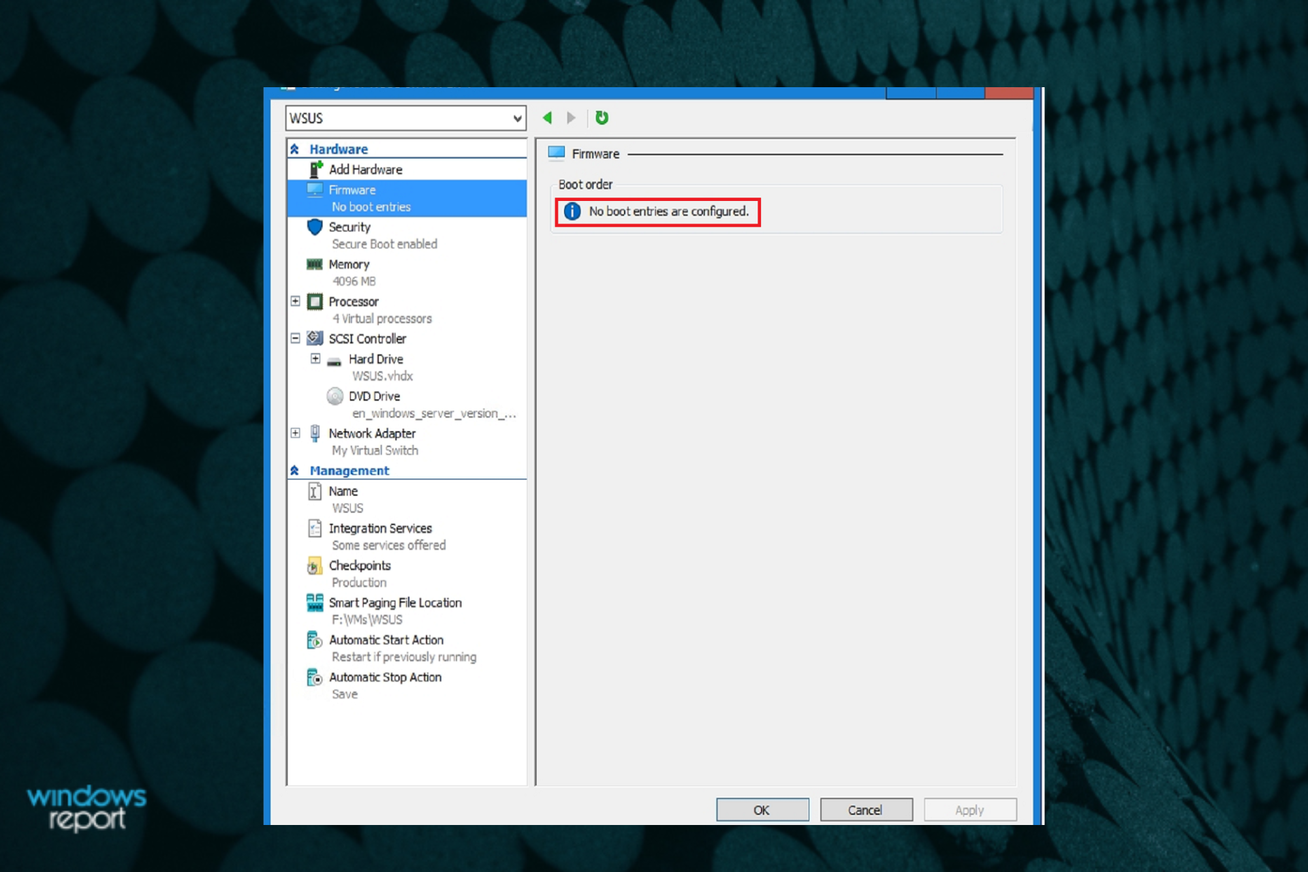Expand the Processor node

click(296, 301)
